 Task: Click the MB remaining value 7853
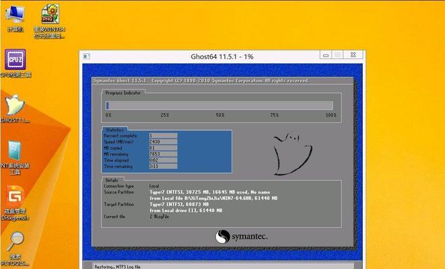click(163, 154)
